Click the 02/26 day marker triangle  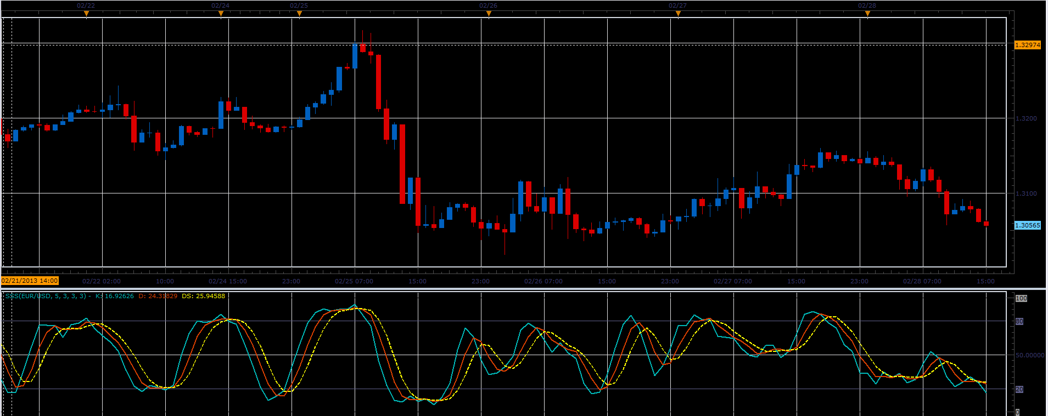click(489, 14)
